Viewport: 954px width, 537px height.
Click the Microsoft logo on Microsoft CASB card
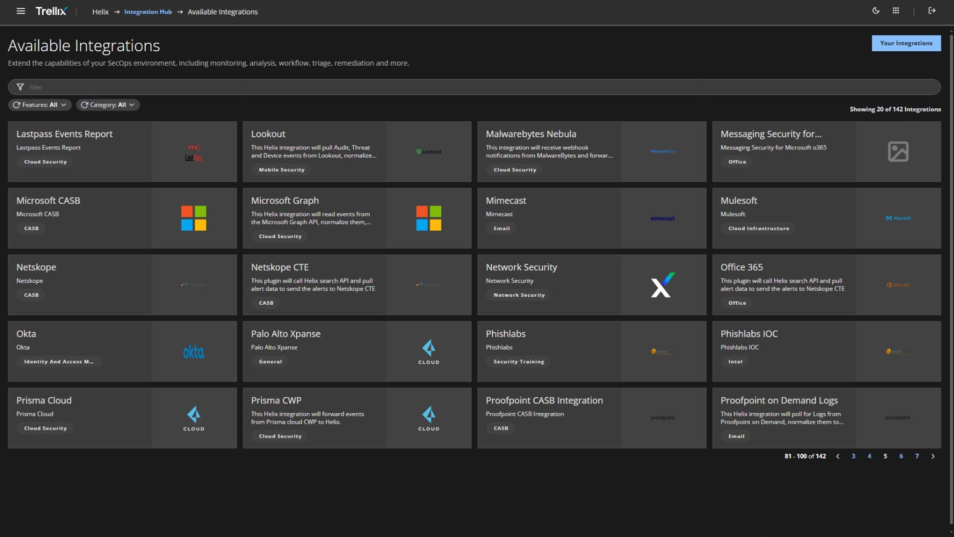(194, 218)
